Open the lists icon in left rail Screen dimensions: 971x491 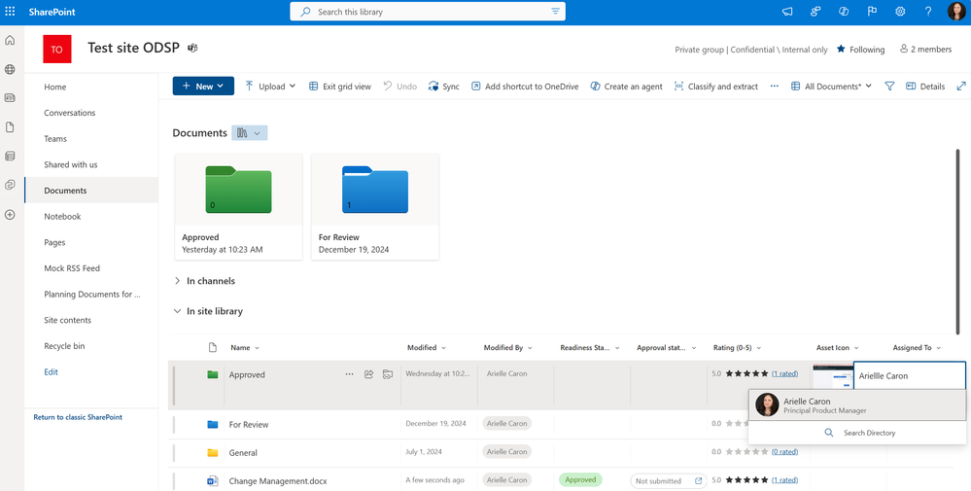10,156
